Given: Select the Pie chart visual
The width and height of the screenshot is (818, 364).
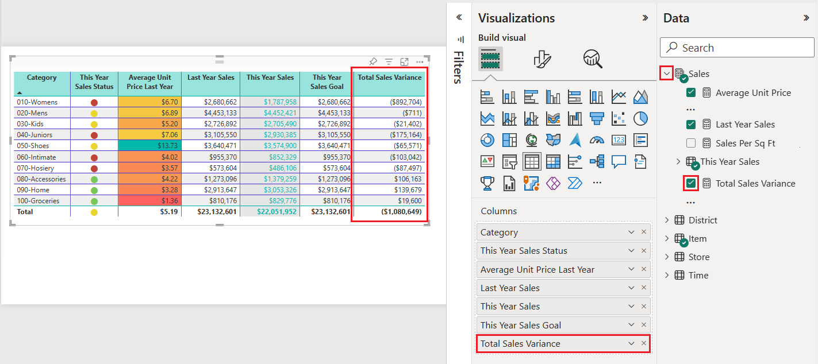Looking at the screenshot, I should coord(640,118).
